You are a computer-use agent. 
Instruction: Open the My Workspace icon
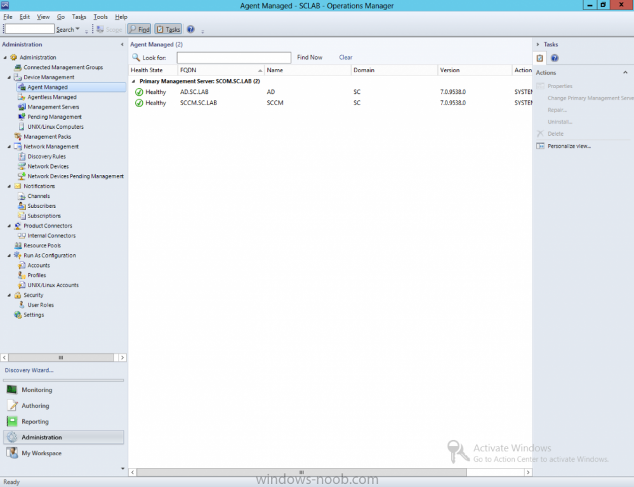click(12, 453)
